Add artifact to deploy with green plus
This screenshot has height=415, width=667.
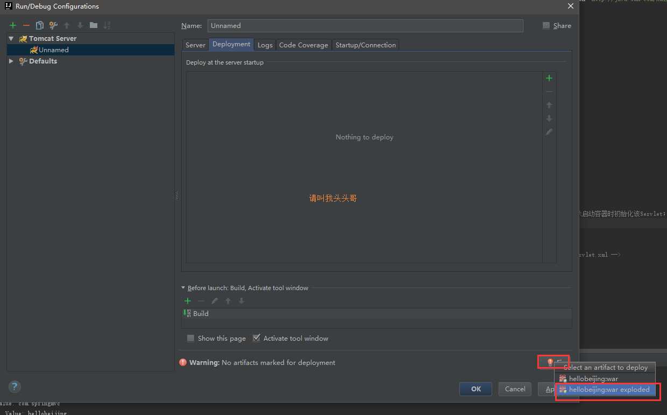click(549, 78)
